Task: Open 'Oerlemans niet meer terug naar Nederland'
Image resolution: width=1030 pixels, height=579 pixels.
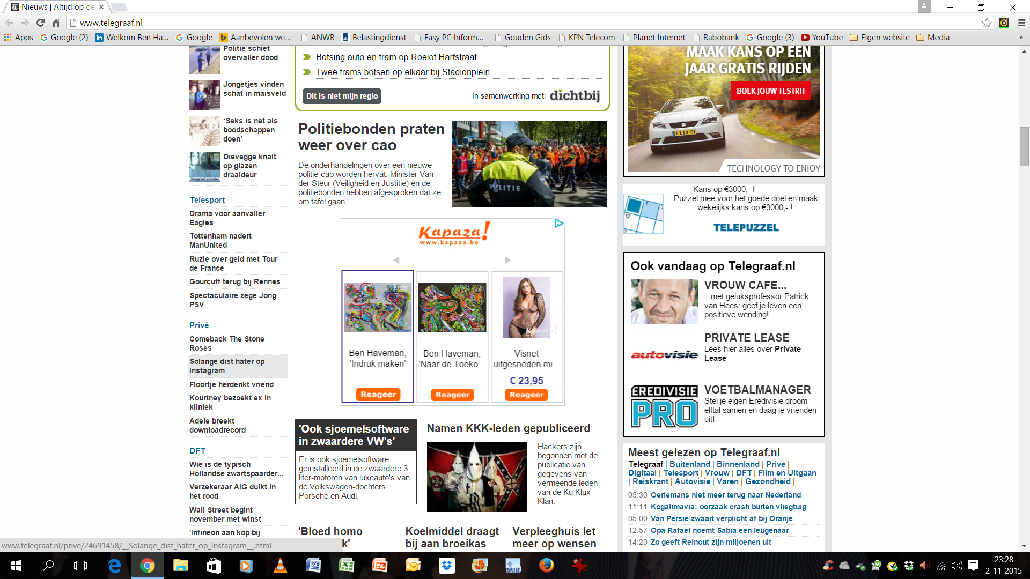Action: 725,495
